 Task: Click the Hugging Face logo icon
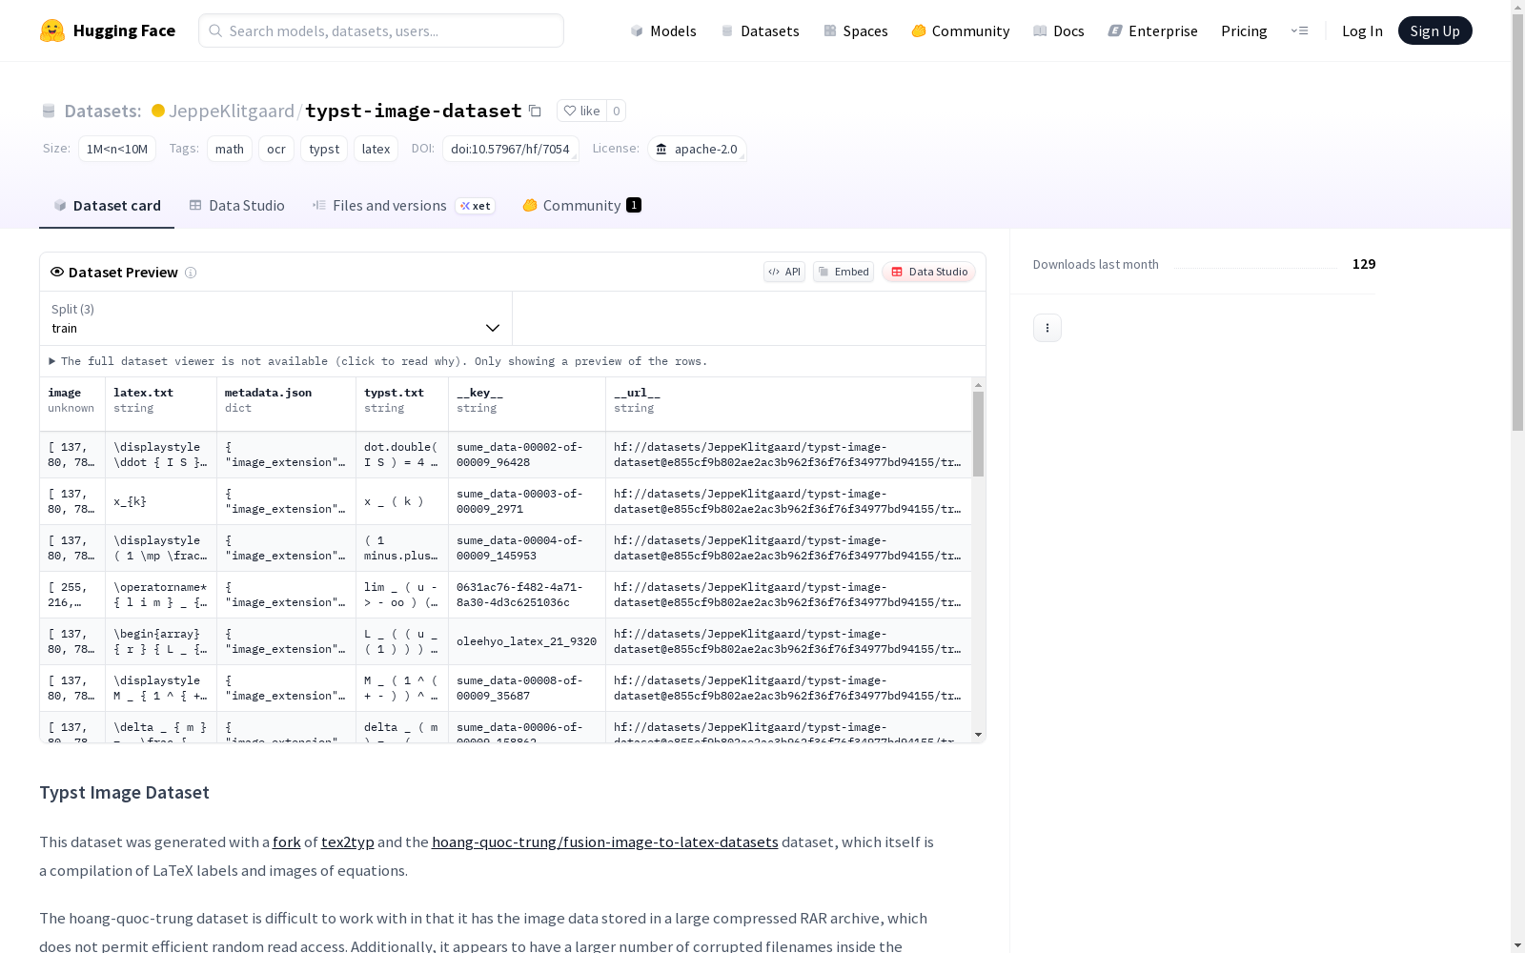point(52,30)
